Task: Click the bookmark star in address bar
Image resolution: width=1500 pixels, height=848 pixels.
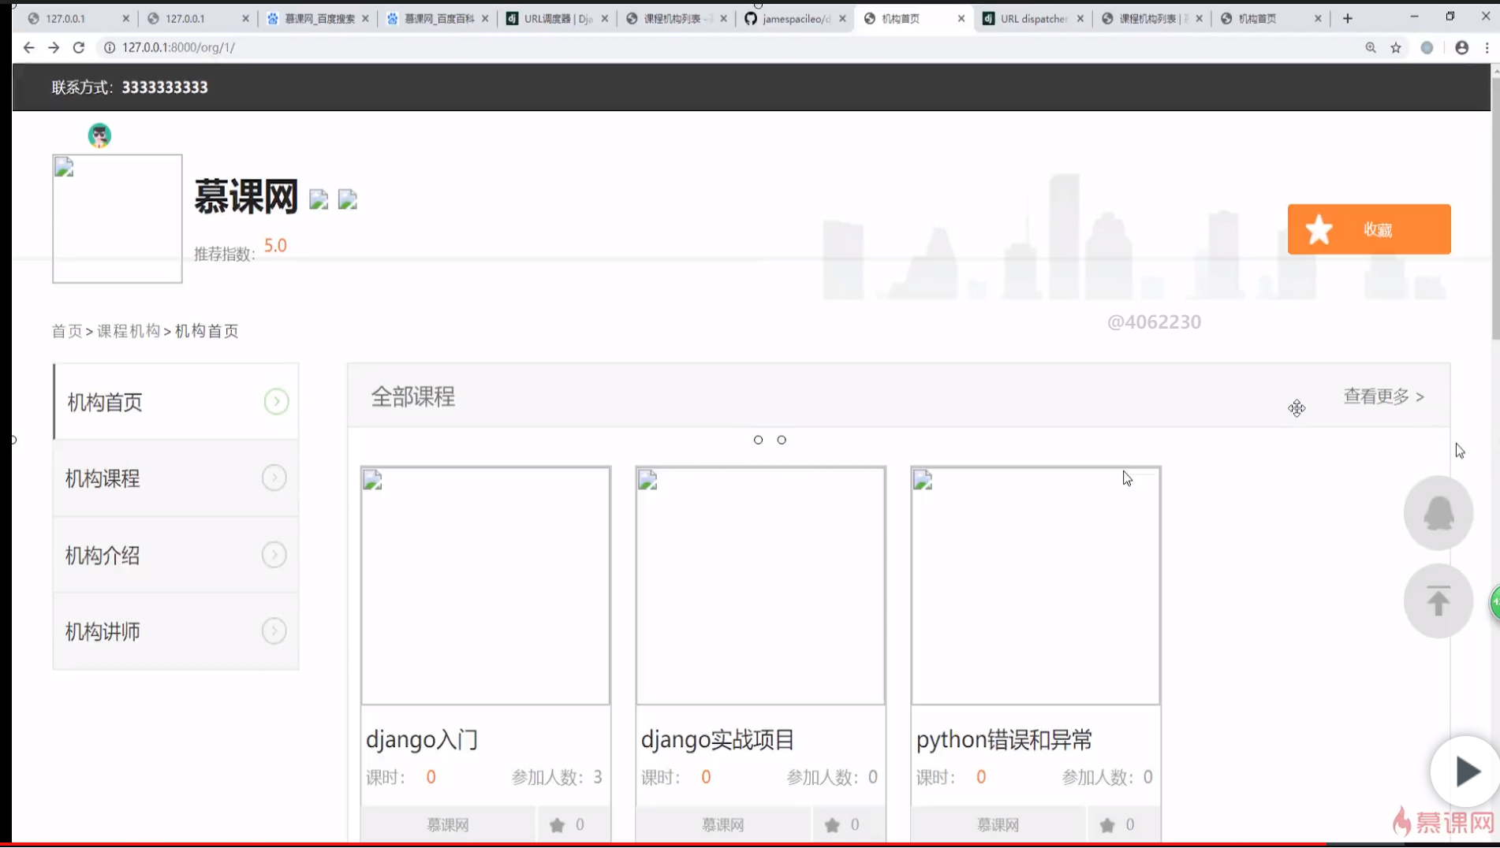Action: pos(1396,47)
